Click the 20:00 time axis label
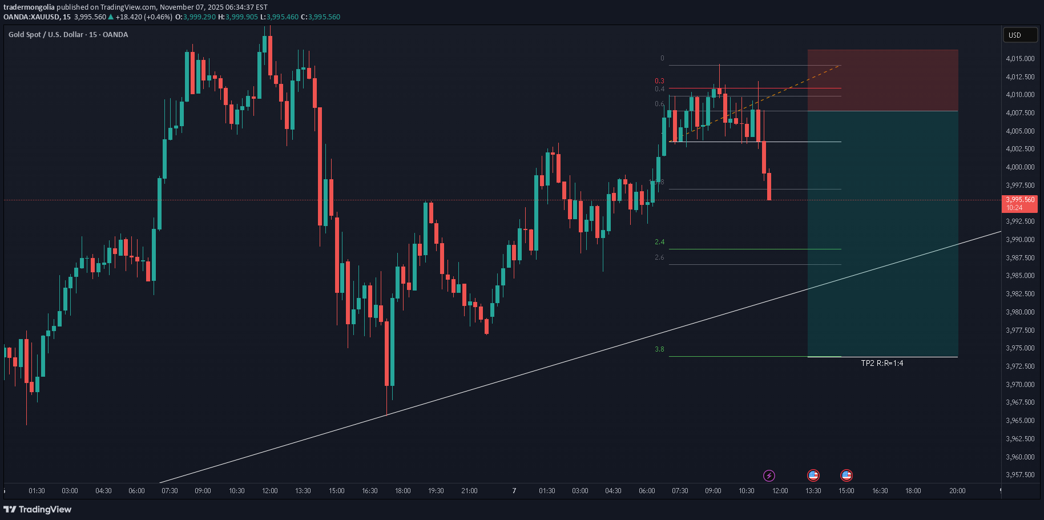Screen dimensions: 1044x520 (957, 491)
